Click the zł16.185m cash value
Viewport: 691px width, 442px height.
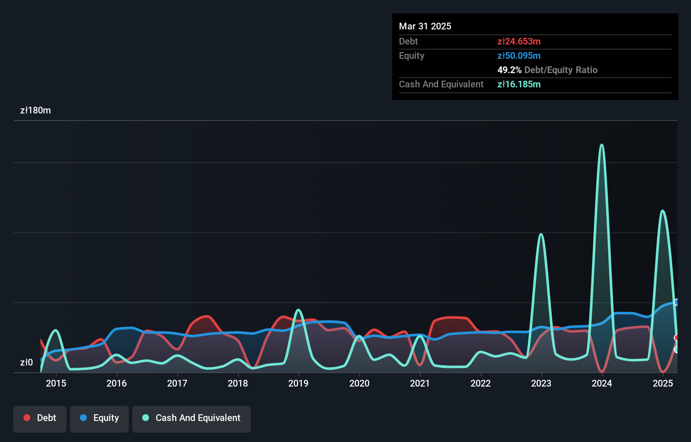pos(519,84)
